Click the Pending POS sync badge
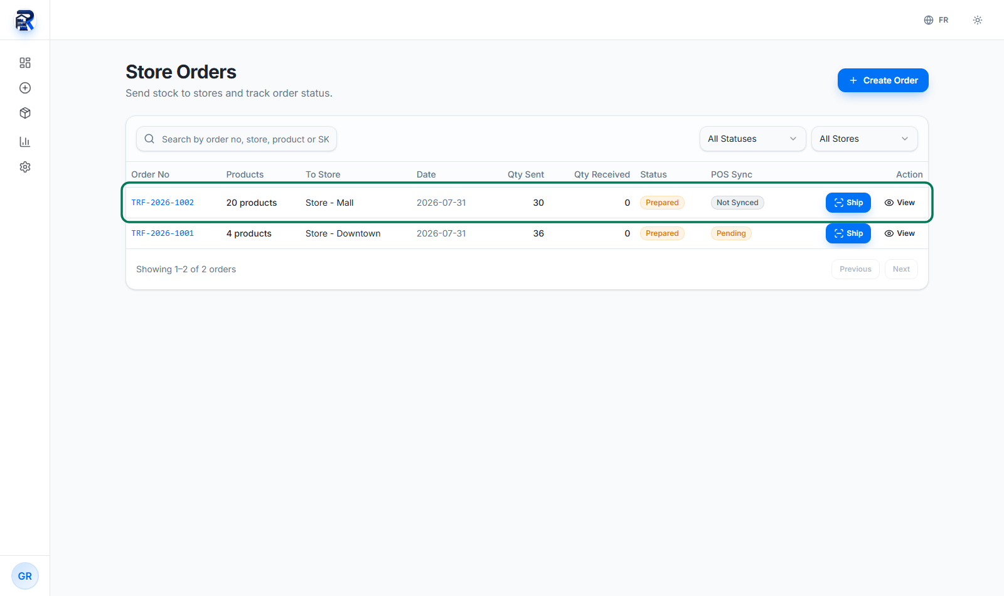Viewport: 1004px width, 596px height. coord(731,233)
